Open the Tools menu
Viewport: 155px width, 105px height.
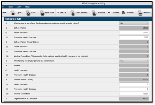10,7
